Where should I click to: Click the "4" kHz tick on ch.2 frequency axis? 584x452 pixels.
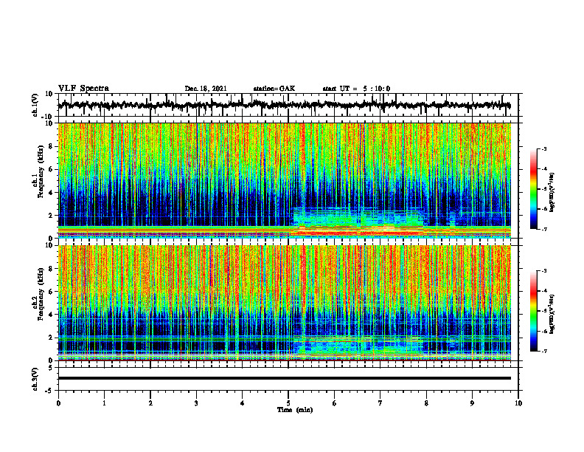point(52,315)
